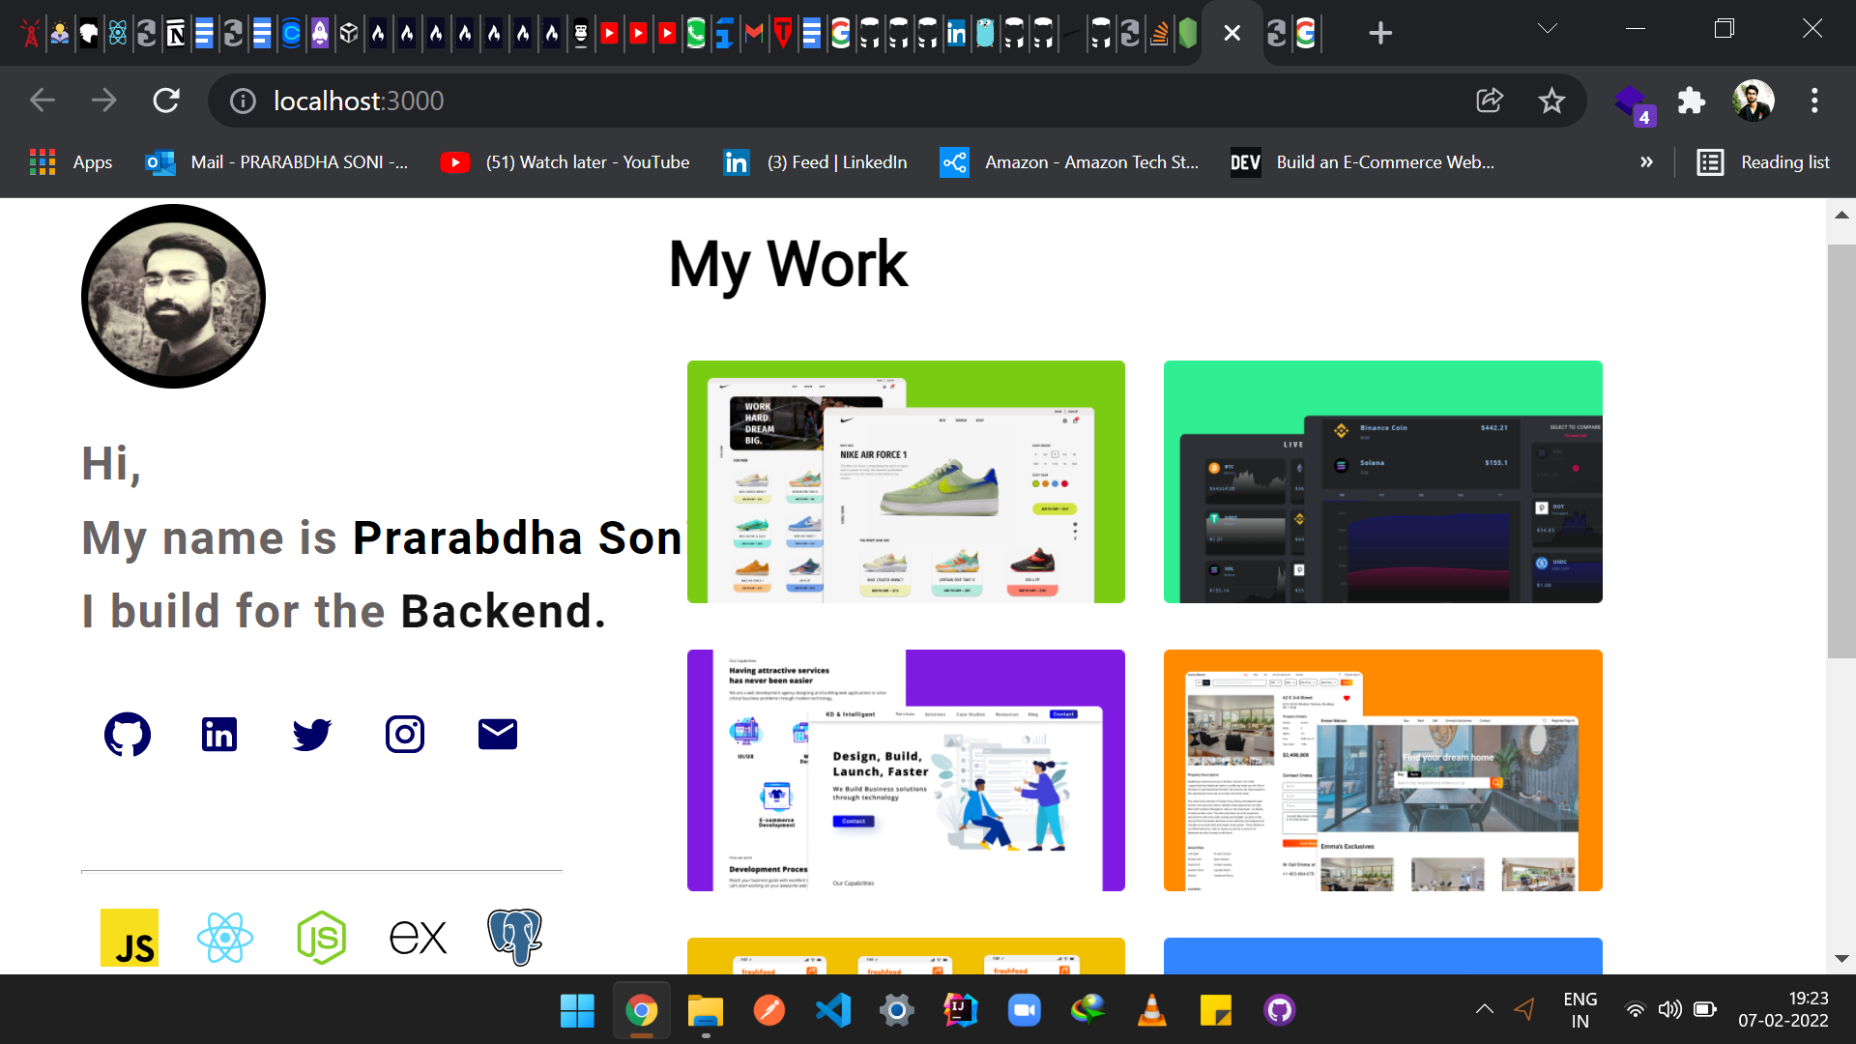Close the active localhost tab

(x=1232, y=33)
